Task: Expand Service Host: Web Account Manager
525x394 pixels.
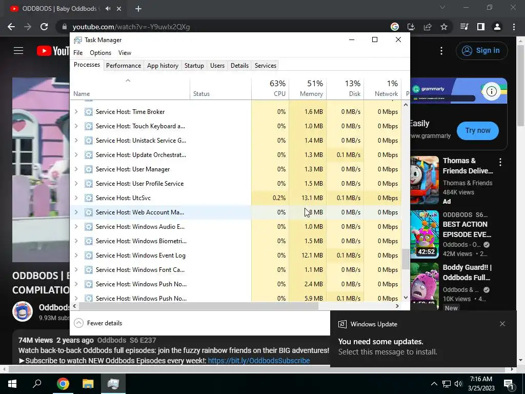Action: coord(76,212)
